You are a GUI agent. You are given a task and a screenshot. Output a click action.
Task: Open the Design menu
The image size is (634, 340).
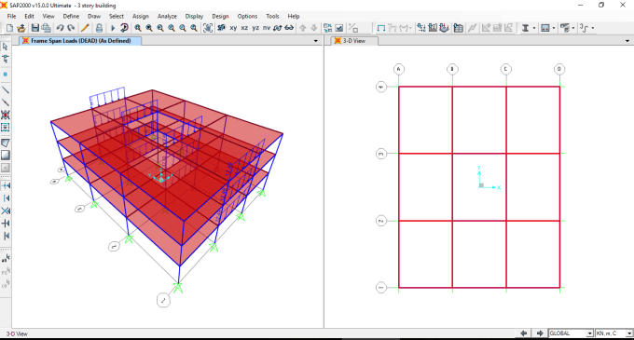[220, 16]
